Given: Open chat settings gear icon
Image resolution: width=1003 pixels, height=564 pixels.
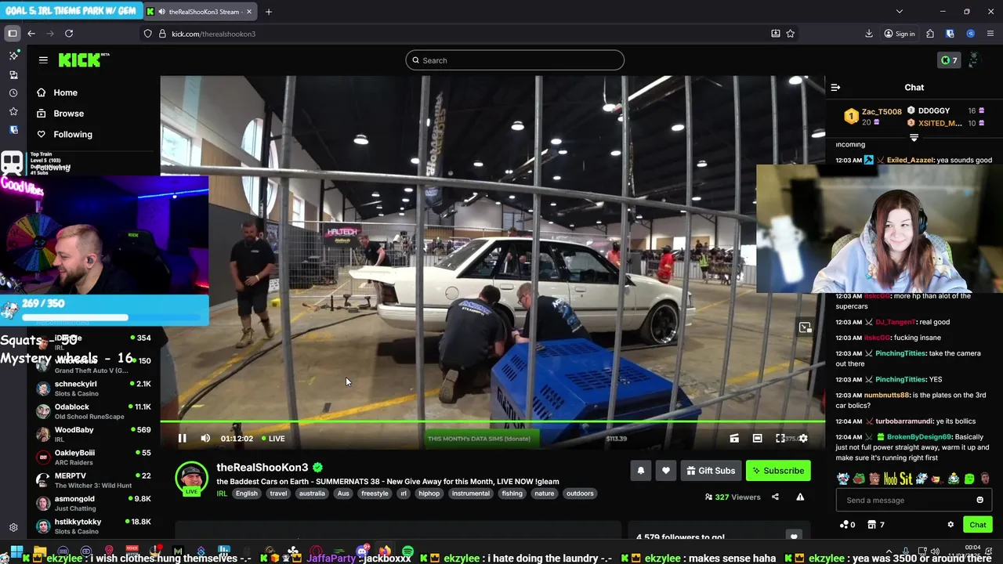Looking at the screenshot, I should (950, 525).
